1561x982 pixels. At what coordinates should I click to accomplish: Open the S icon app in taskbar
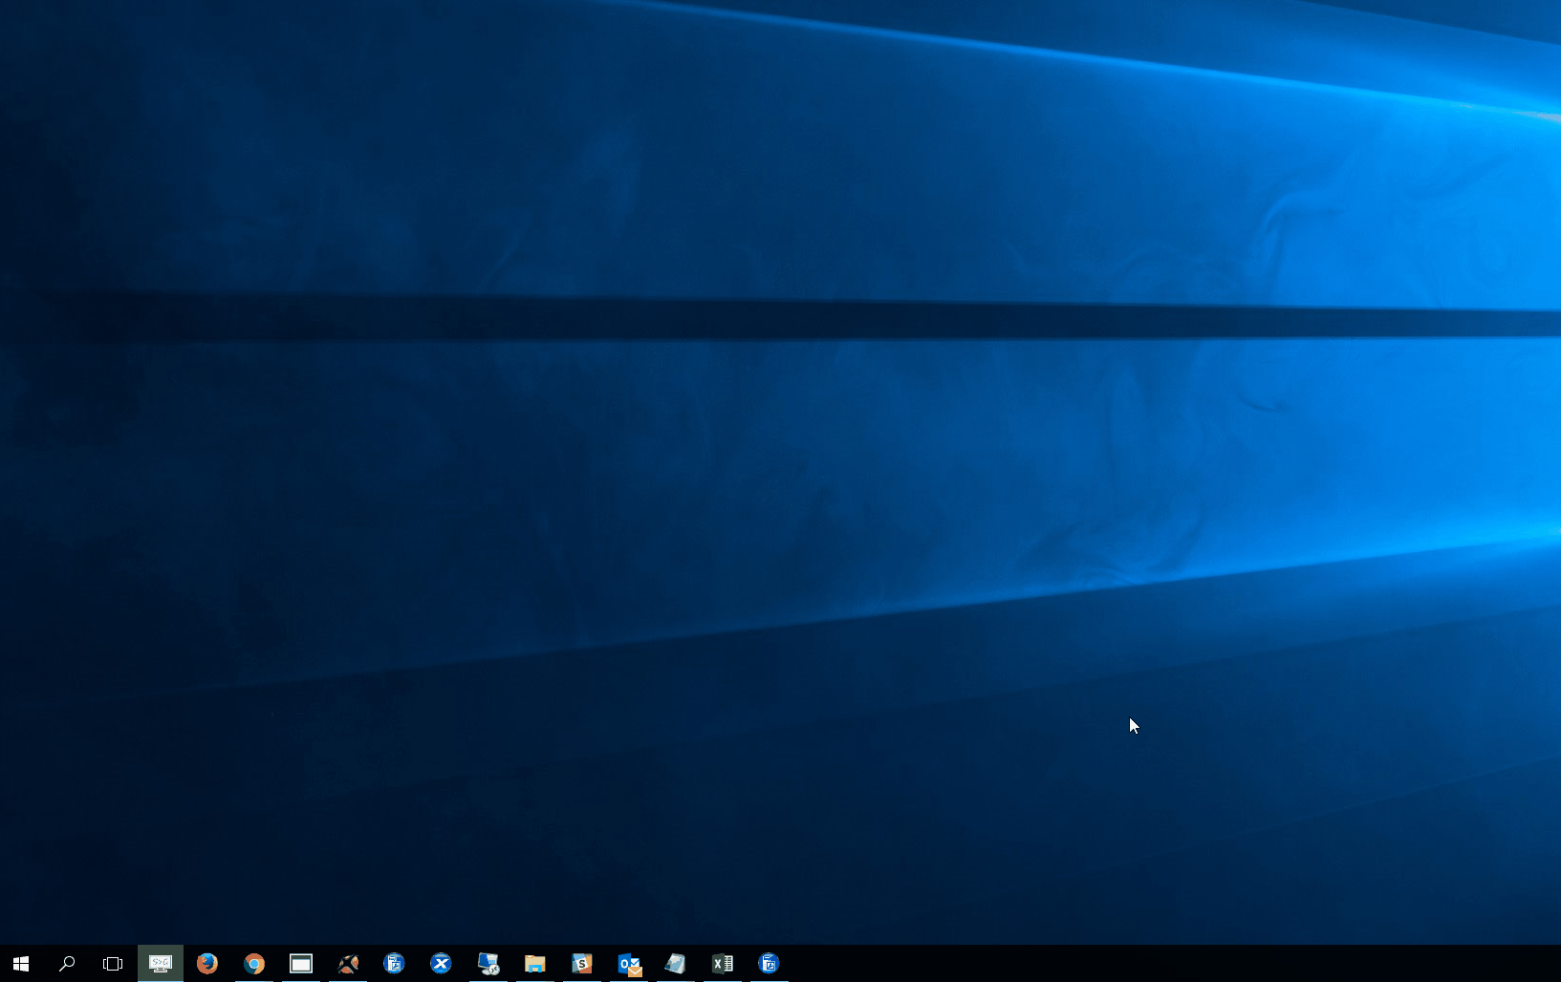point(582,964)
